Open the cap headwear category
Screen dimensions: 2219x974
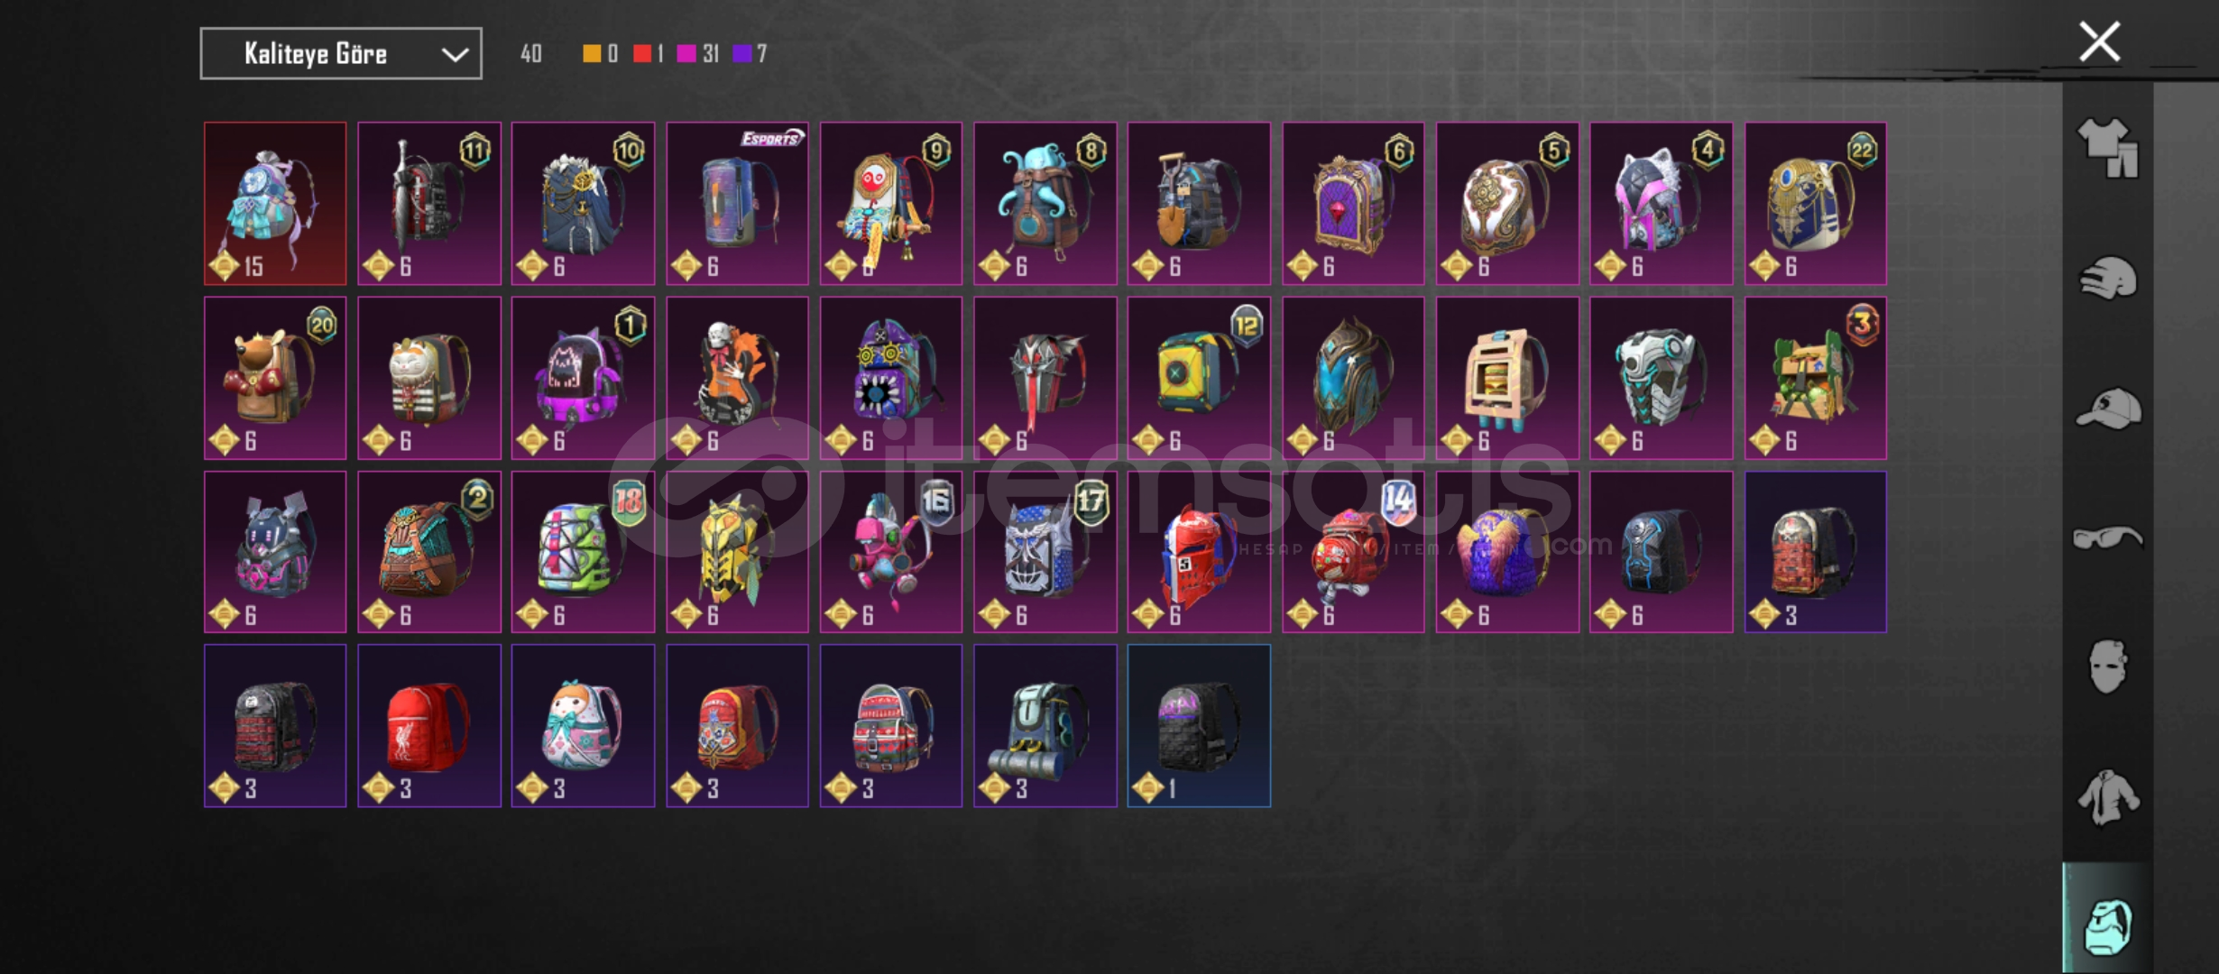[x=2108, y=409]
